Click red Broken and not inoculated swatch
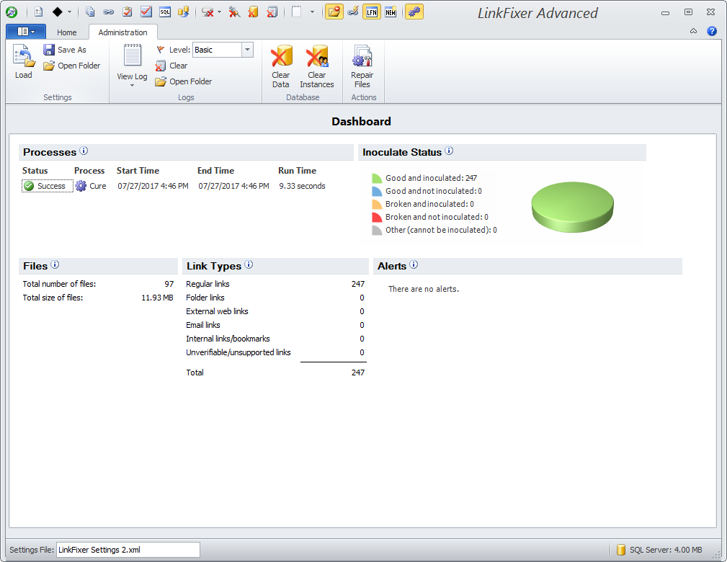The width and height of the screenshot is (727, 562). coord(377,217)
